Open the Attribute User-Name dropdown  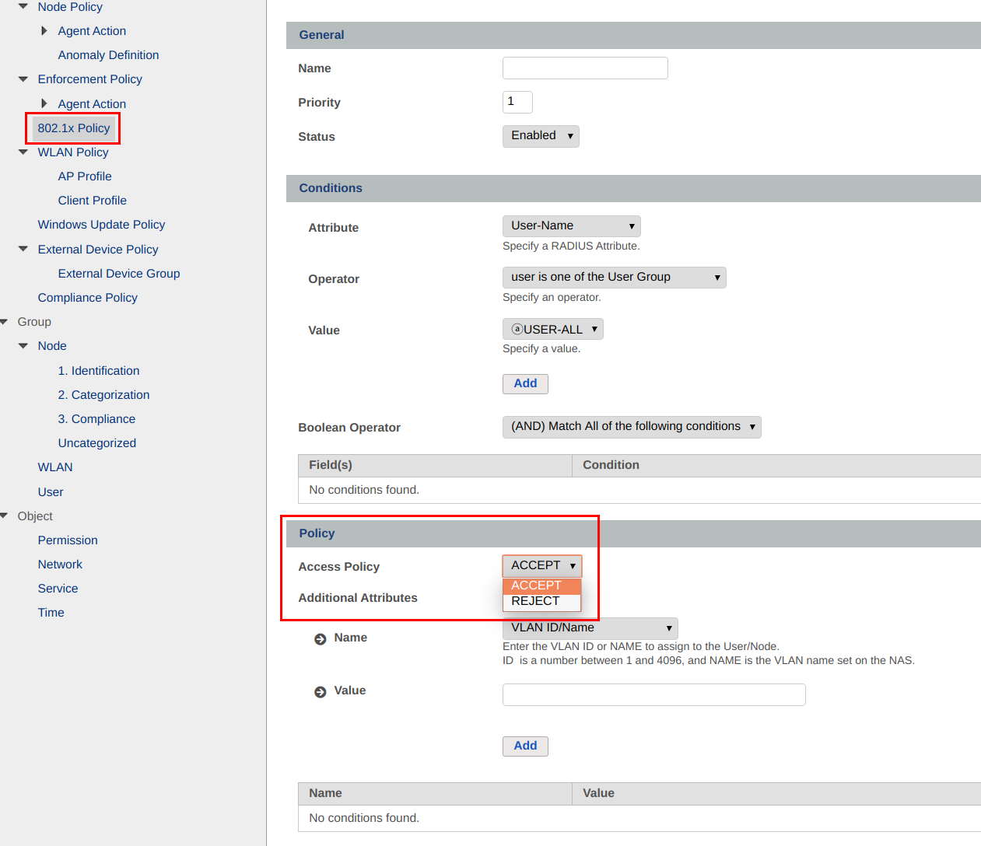tap(571, 226)
